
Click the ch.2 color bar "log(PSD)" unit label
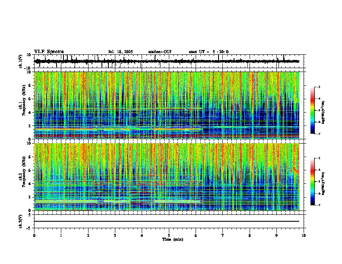click(323, 183)
